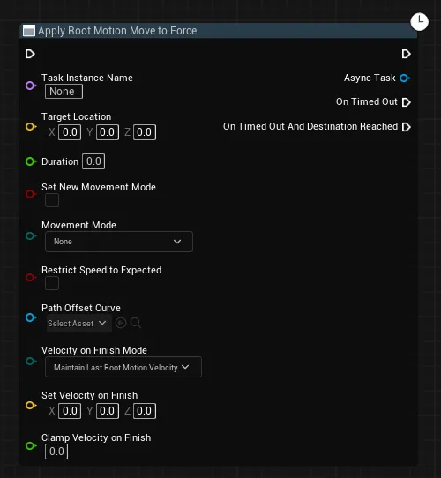Click the Task Instance Name purple pin
This screenshot has width=441, height=478.
click(x=31, y=86)
